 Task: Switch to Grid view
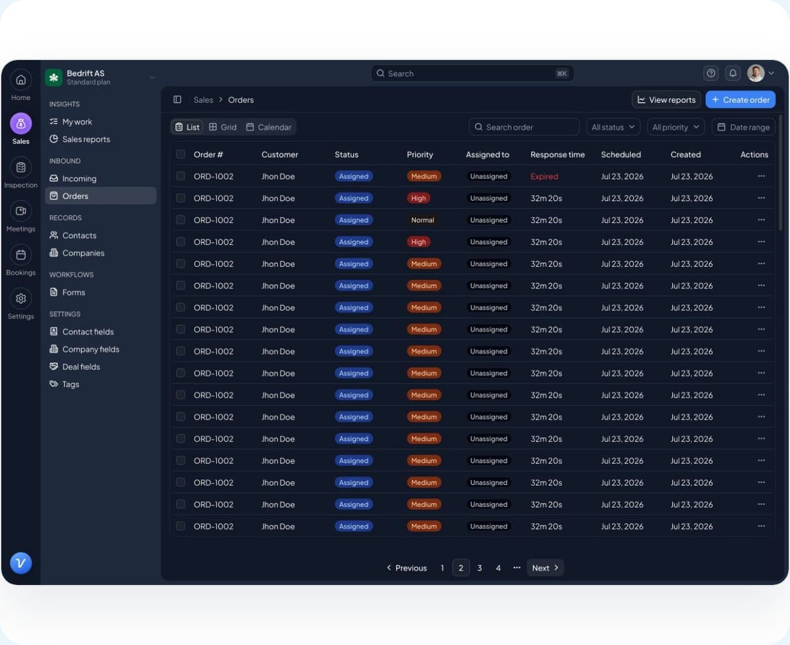pyautogui.click(x=222, y=127)
